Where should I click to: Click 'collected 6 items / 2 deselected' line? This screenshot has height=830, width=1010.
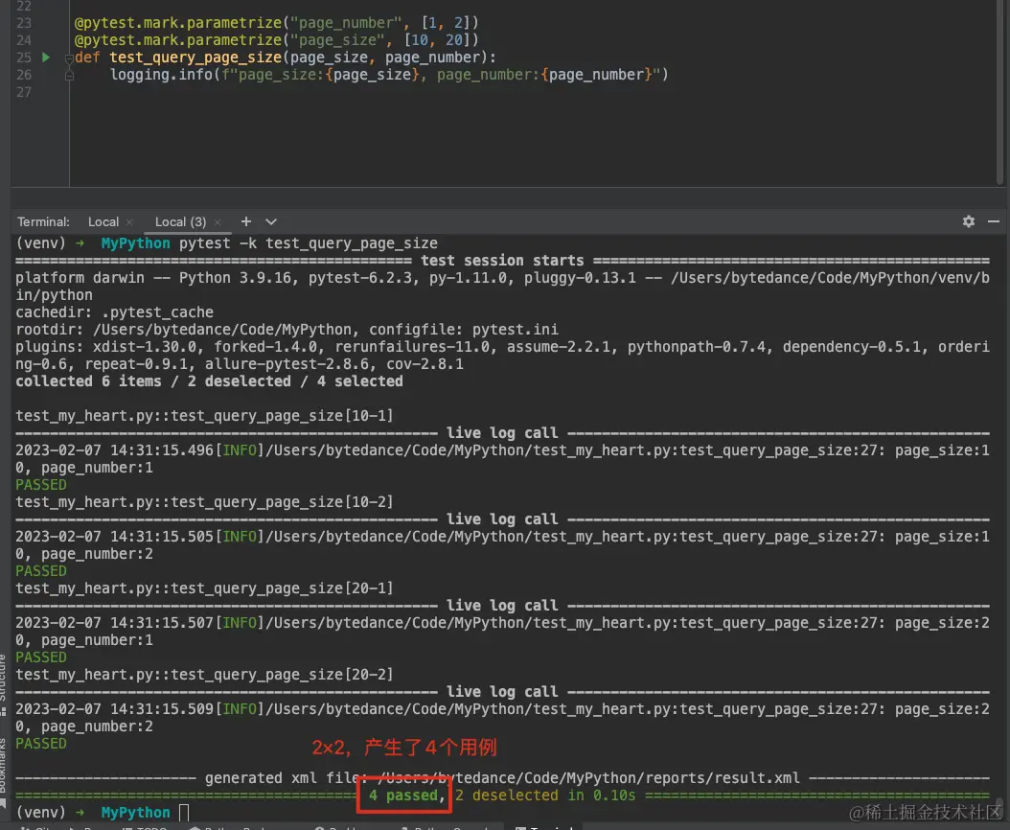(x=209, y=381)
